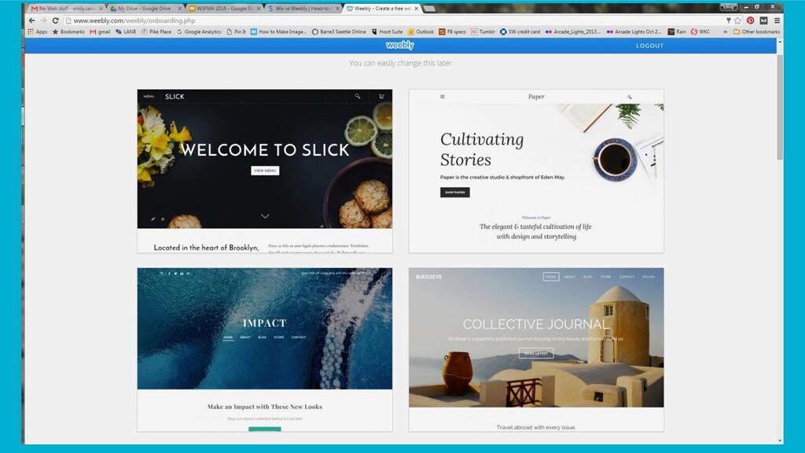Open the Arcade Lights Oct 2 bookmark
Image resolution: width=805 pixels, height=453 pixels.
[634, 31]
